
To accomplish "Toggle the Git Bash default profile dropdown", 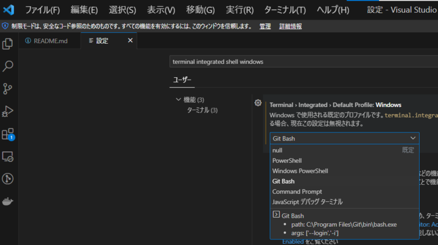I will pos(344,139).
